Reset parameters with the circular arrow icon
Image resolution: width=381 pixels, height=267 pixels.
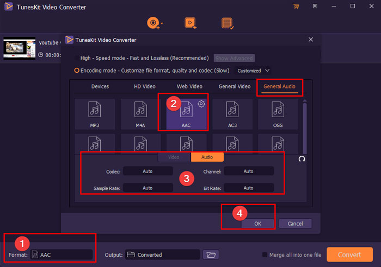pos(302,159)
